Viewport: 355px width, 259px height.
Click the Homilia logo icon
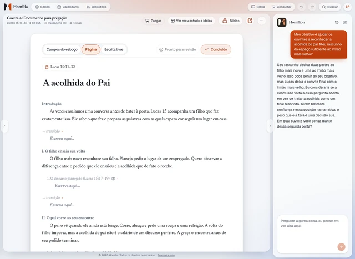point(7,7)
